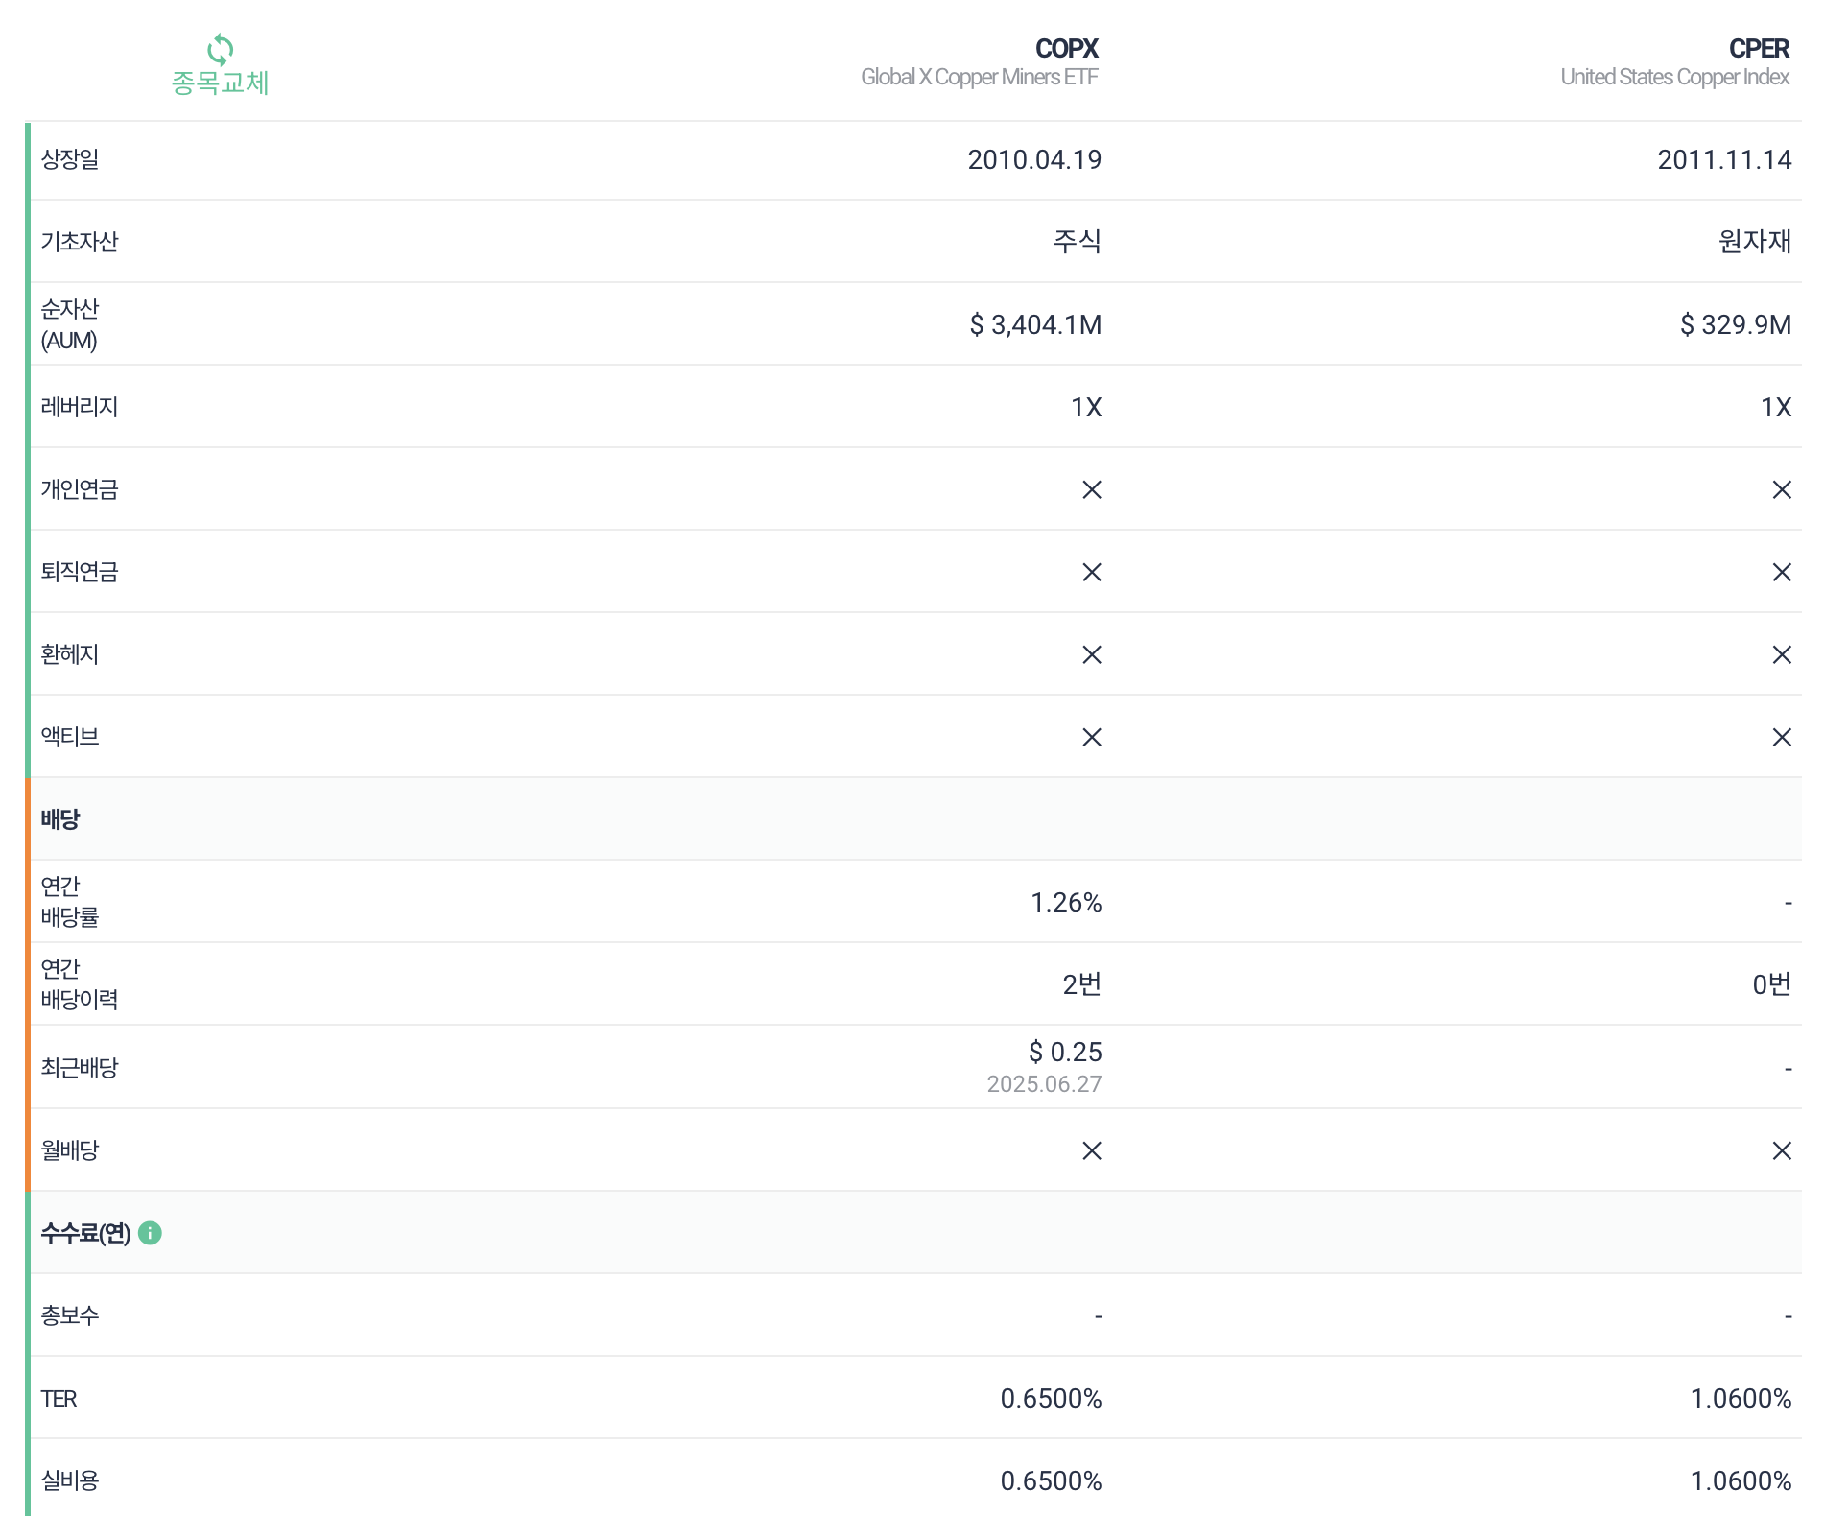
Task: Open the COPX ticker heading
Action: click(x=1066, y=48)
